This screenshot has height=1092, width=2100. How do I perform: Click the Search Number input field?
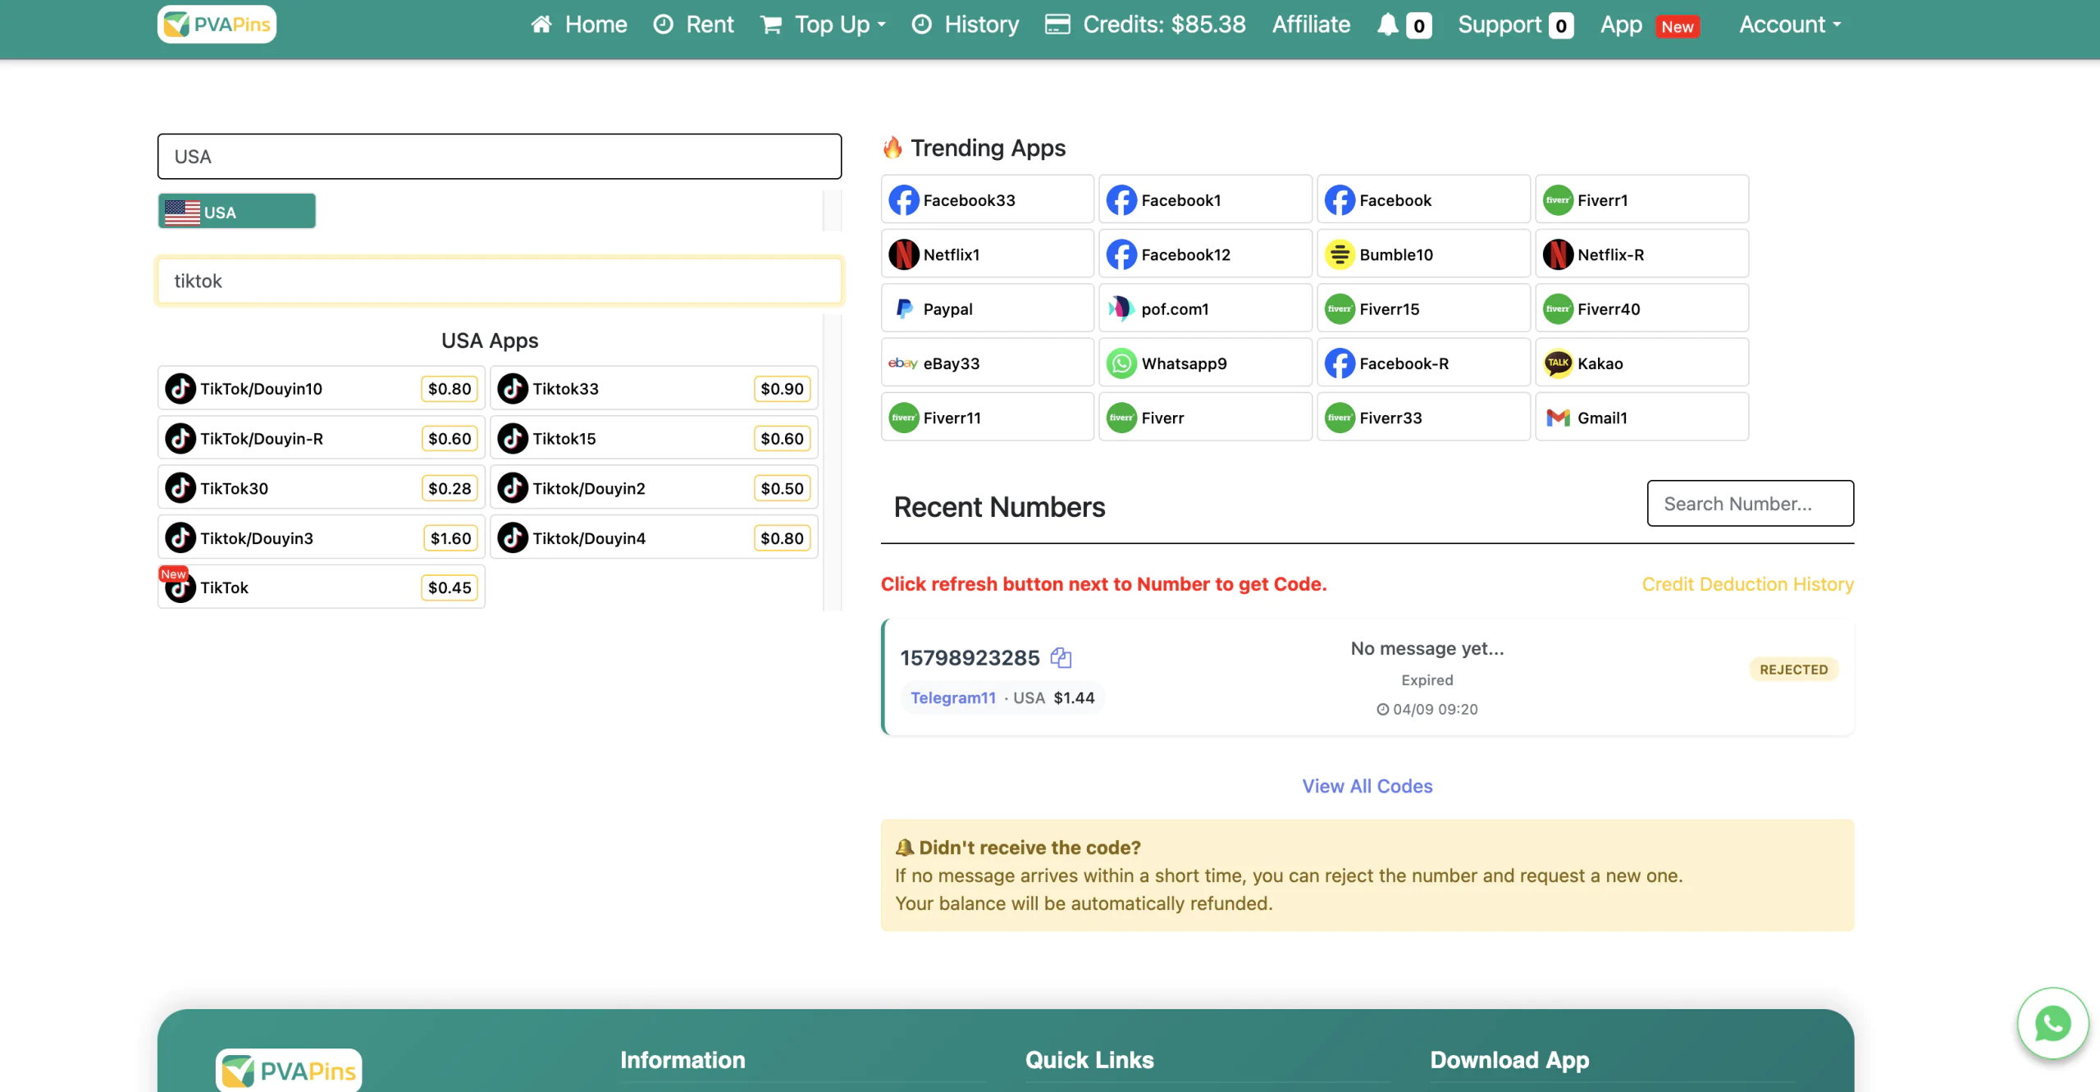(1751, 503)
